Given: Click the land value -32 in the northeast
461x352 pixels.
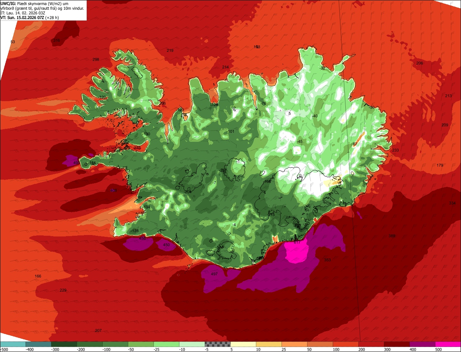Looking at the screenshot, I should [x=322, y=68].
